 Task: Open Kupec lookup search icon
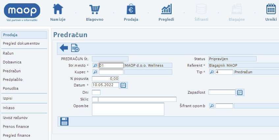tap(95, 72)
